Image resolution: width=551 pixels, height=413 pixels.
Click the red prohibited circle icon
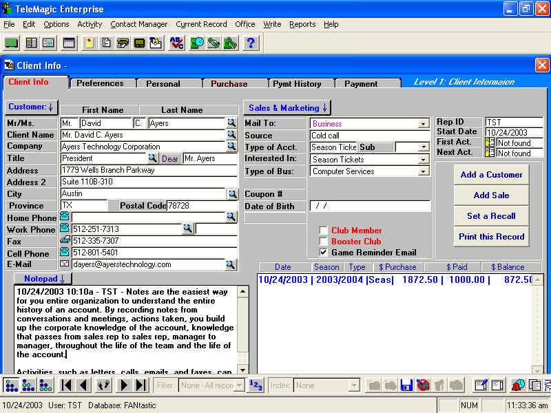pyautogui.click(x=423, y=385)
